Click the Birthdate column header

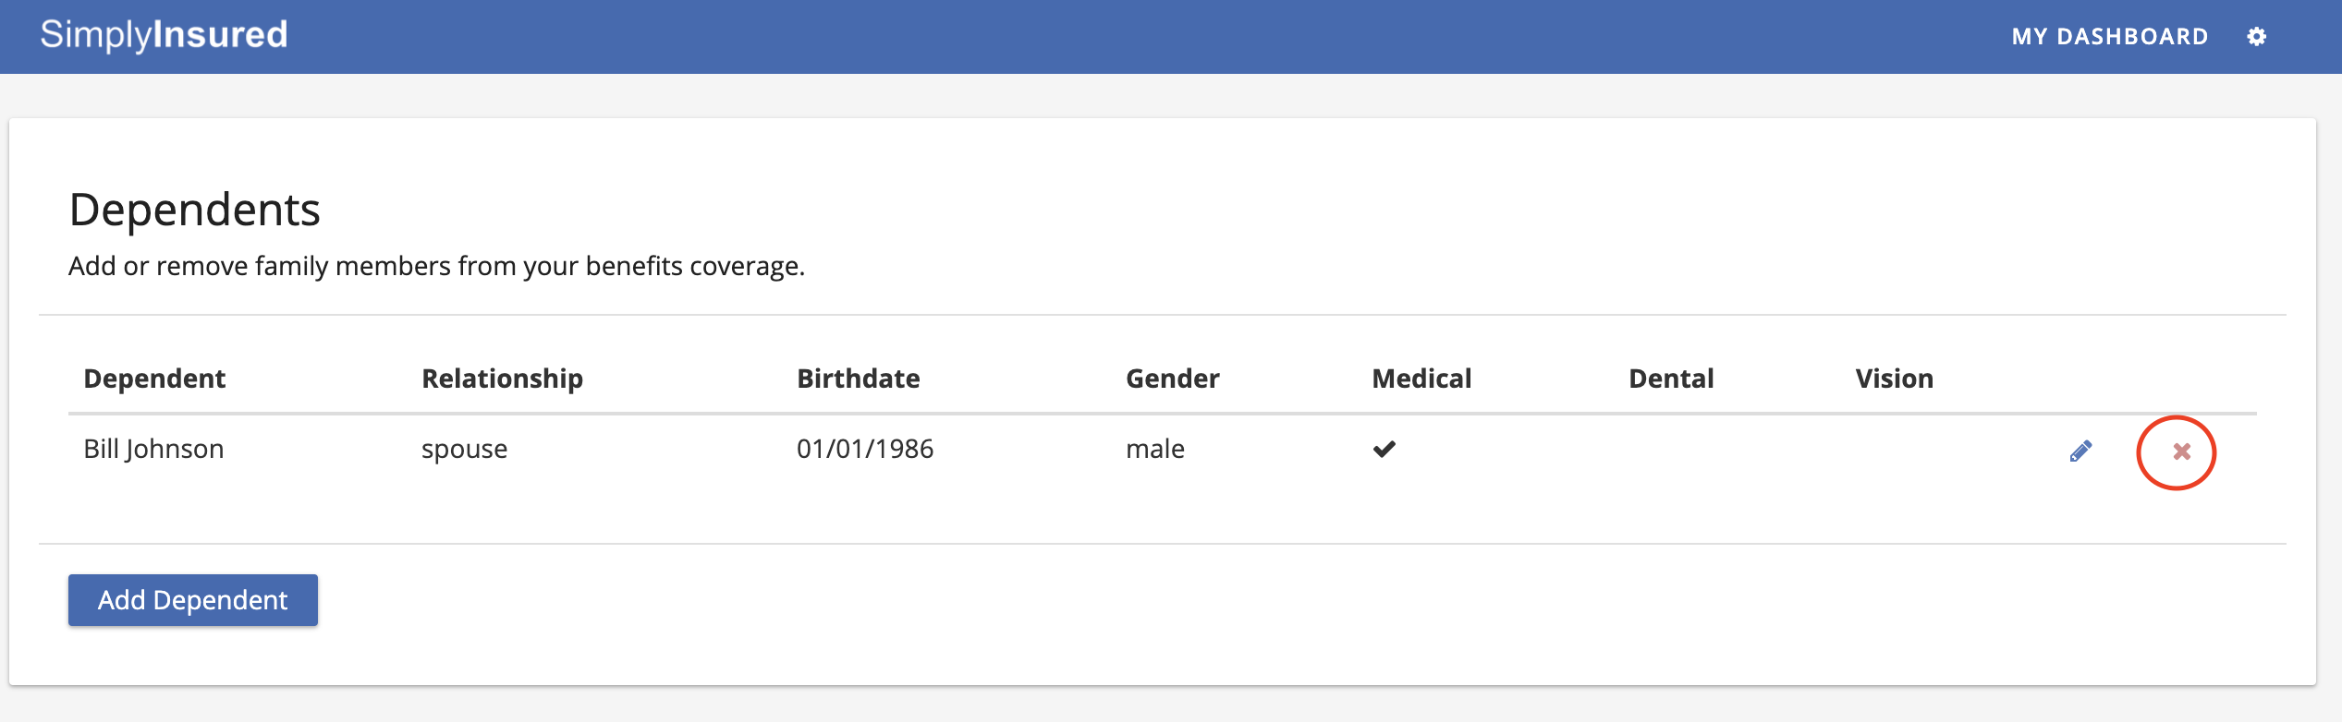pos(858,379)
